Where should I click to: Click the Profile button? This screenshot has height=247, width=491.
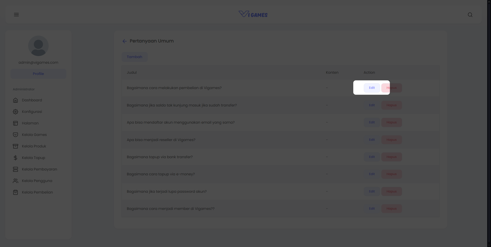38,74
